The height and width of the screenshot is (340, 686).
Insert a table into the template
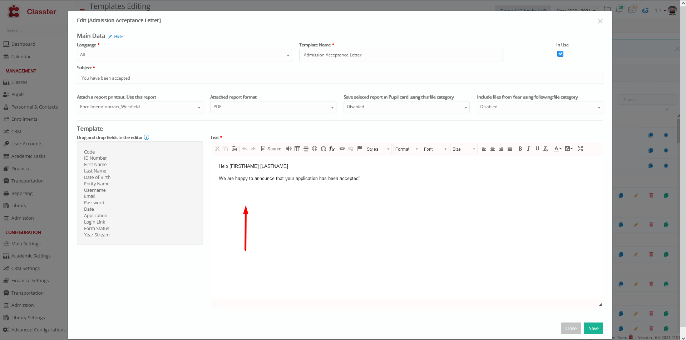297,149
